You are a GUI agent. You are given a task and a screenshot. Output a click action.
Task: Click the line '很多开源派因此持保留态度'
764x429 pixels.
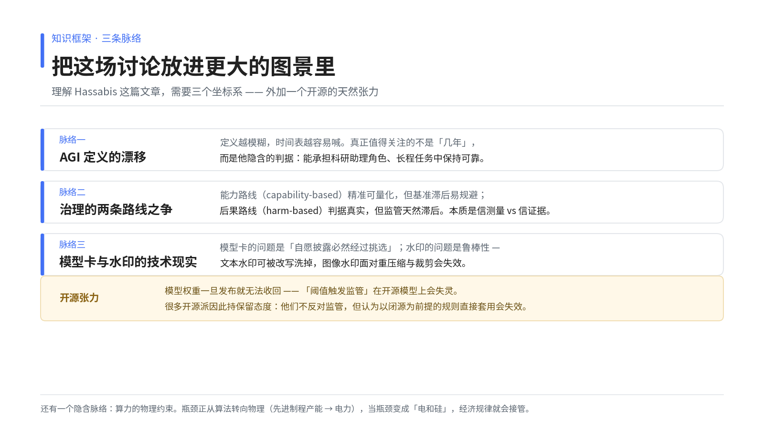pos(347,306)
